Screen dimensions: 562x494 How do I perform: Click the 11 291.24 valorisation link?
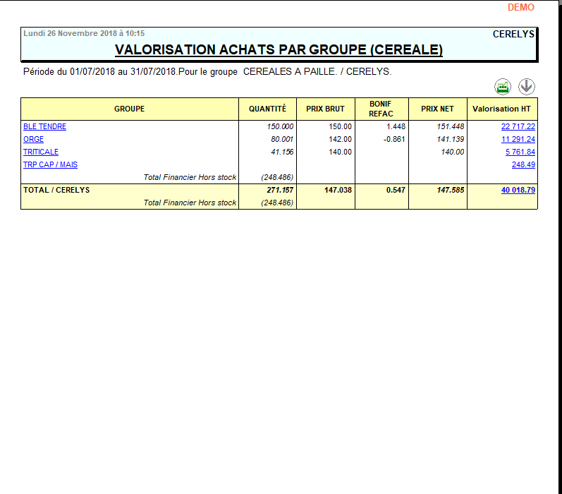click(518, 140)
